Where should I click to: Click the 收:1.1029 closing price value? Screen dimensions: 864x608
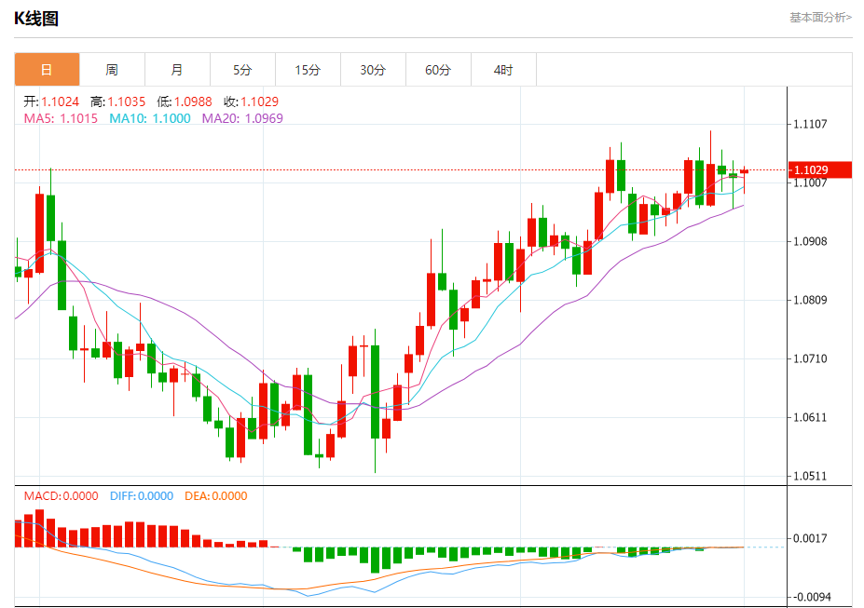(x=252, y=101)
